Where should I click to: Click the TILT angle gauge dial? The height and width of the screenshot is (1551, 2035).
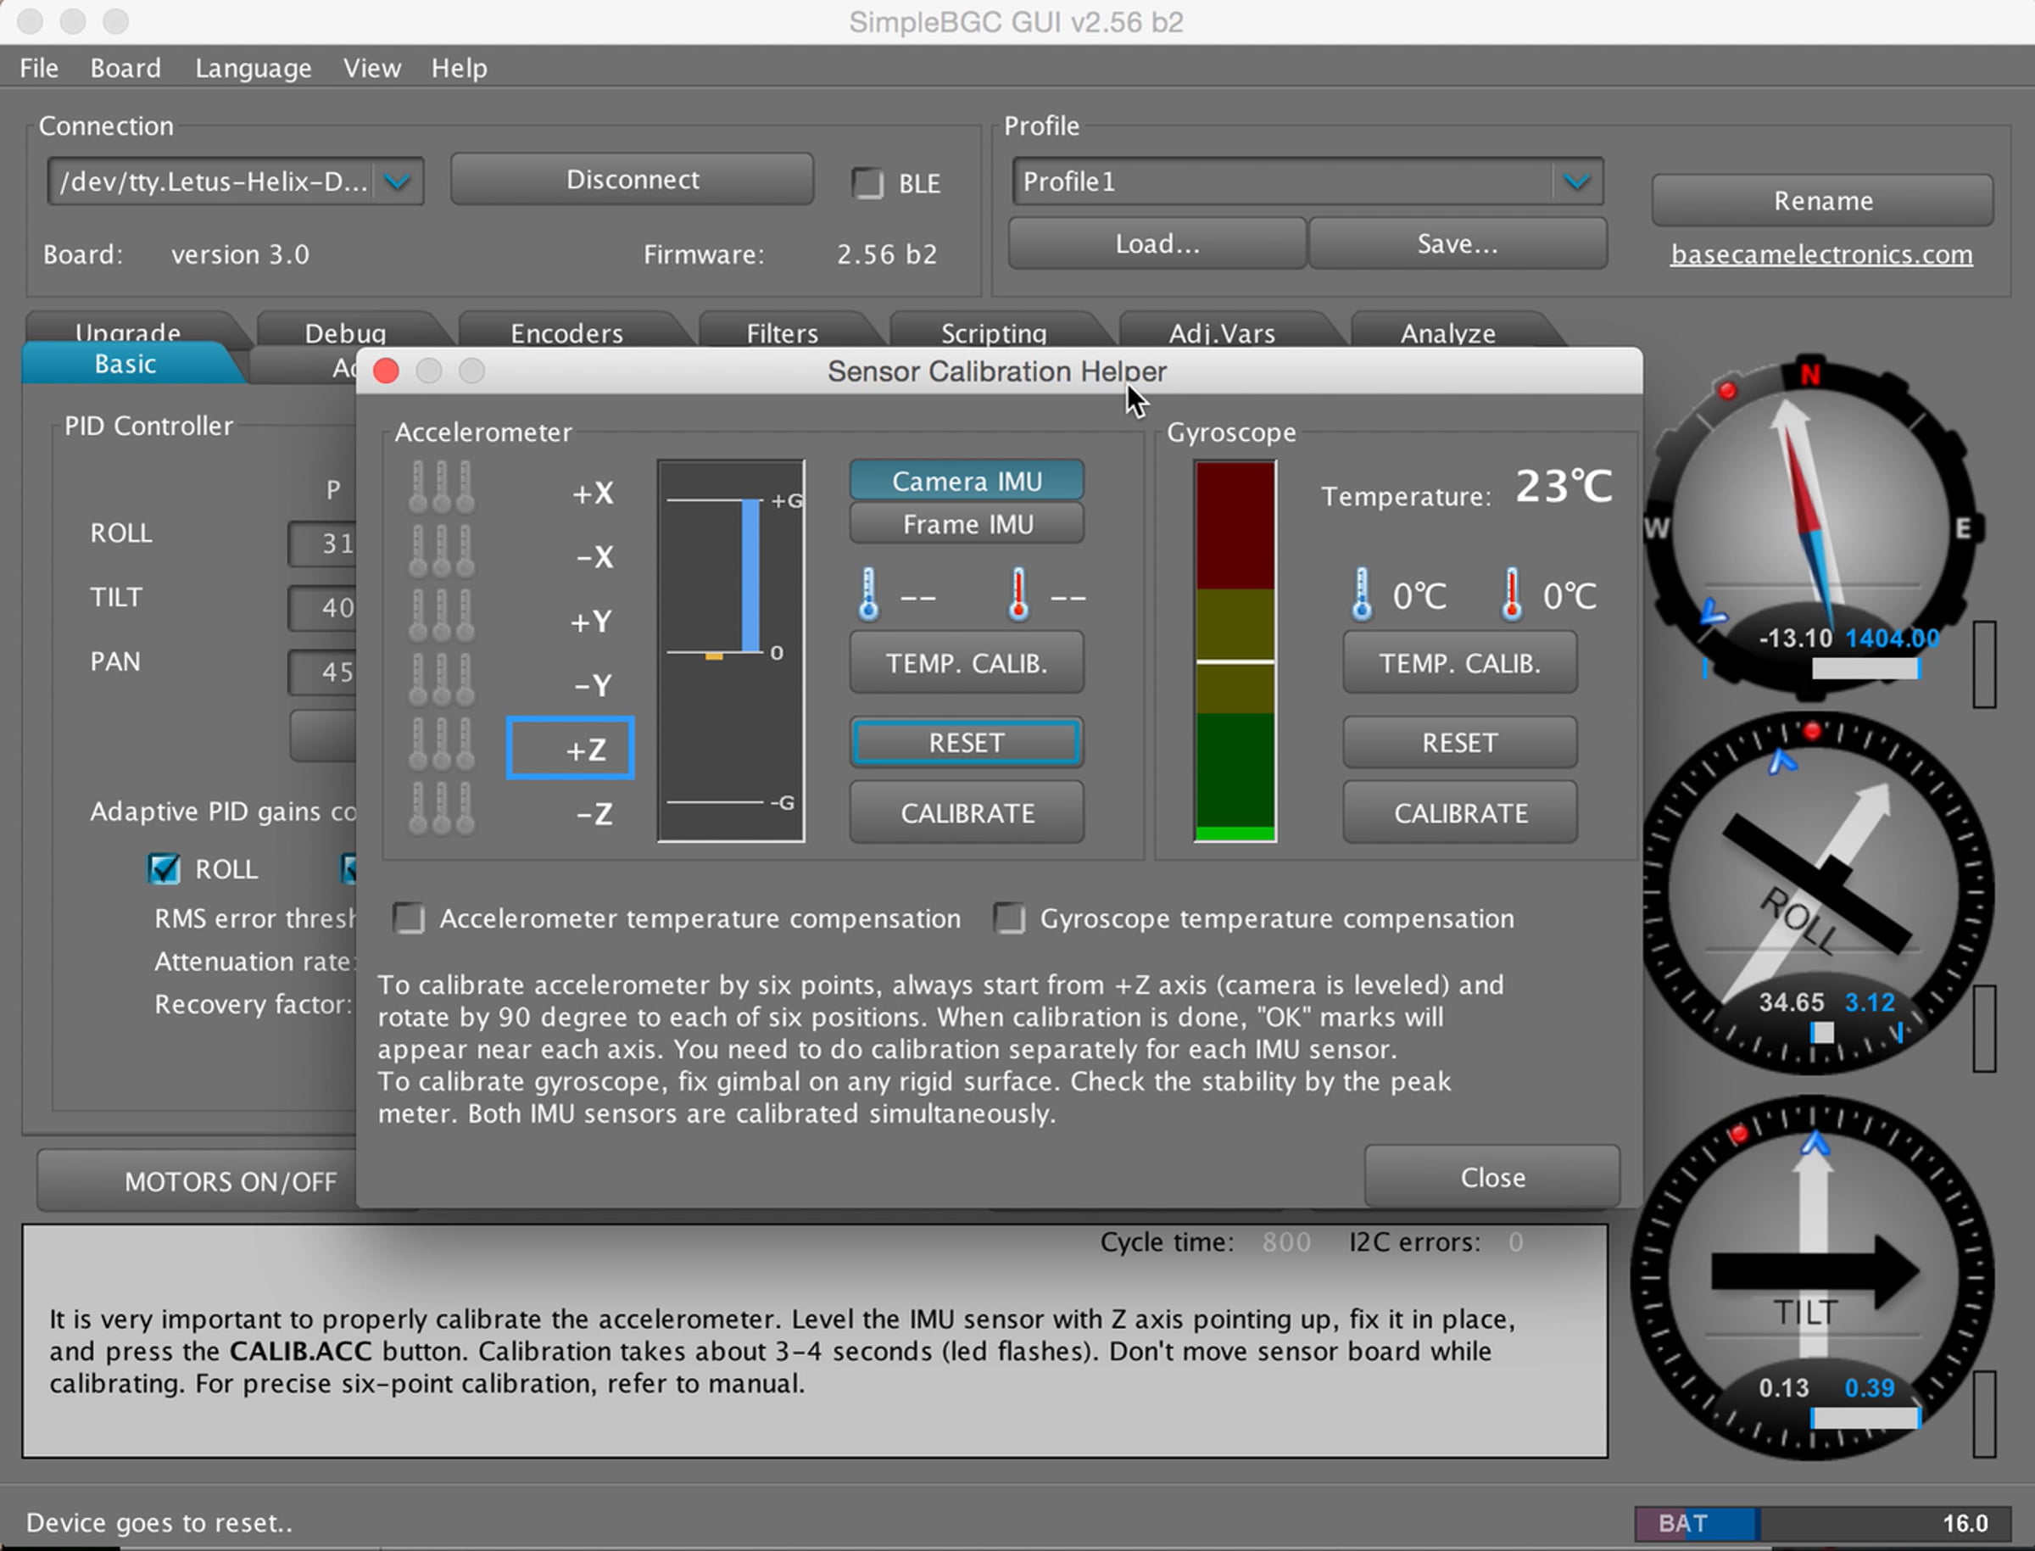tap(1812, 1277)
